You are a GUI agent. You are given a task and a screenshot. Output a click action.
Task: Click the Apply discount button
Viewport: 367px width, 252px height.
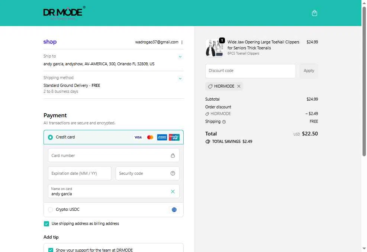coord(309,71)
